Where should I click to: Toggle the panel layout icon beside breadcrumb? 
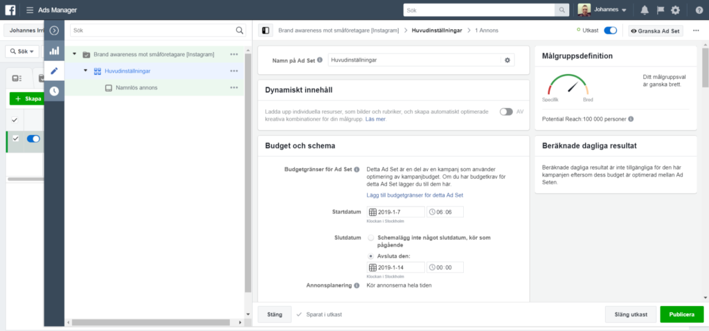(x=264, y=30)
